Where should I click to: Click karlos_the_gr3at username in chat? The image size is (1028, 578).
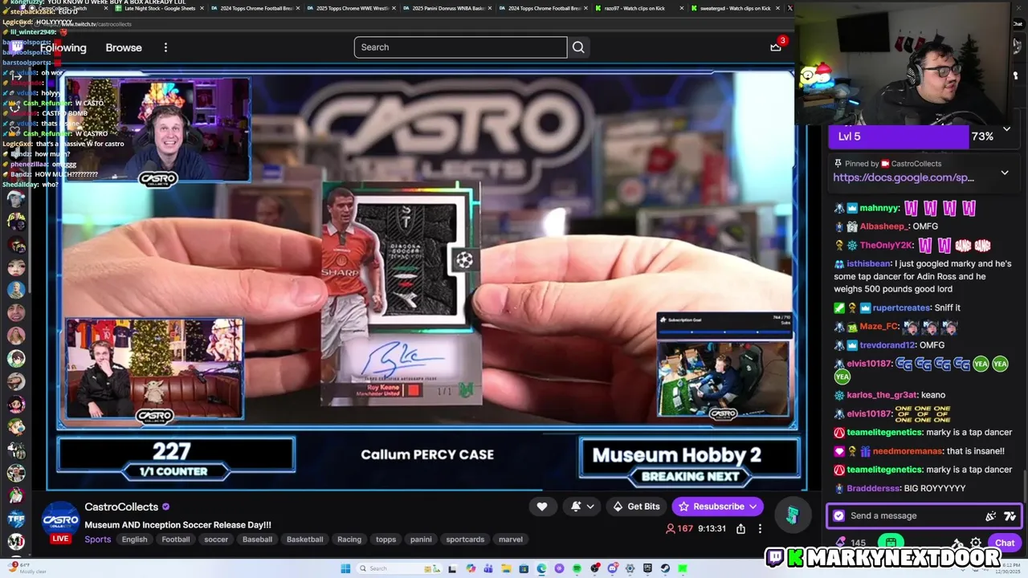point(882,395)
